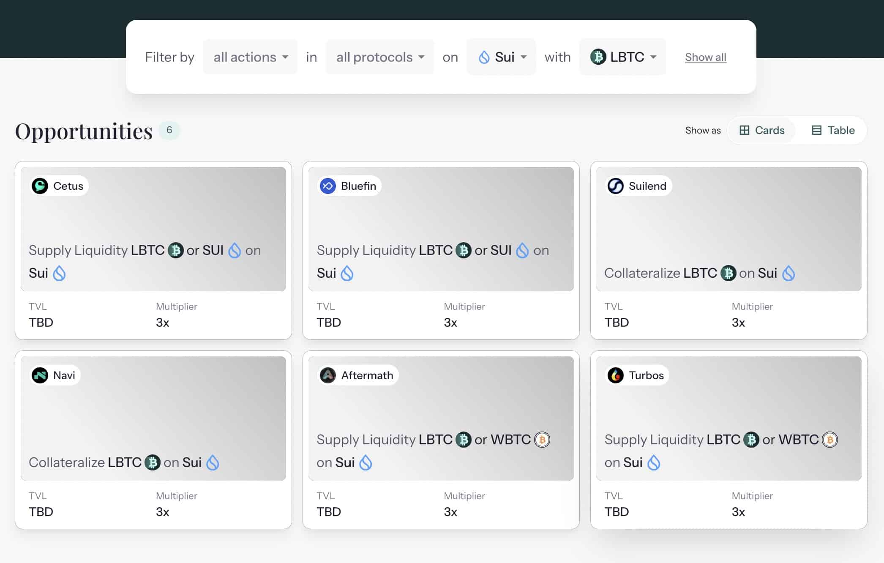Click the TBD TVL value in Bluefin card

click(x=329, y=322)
